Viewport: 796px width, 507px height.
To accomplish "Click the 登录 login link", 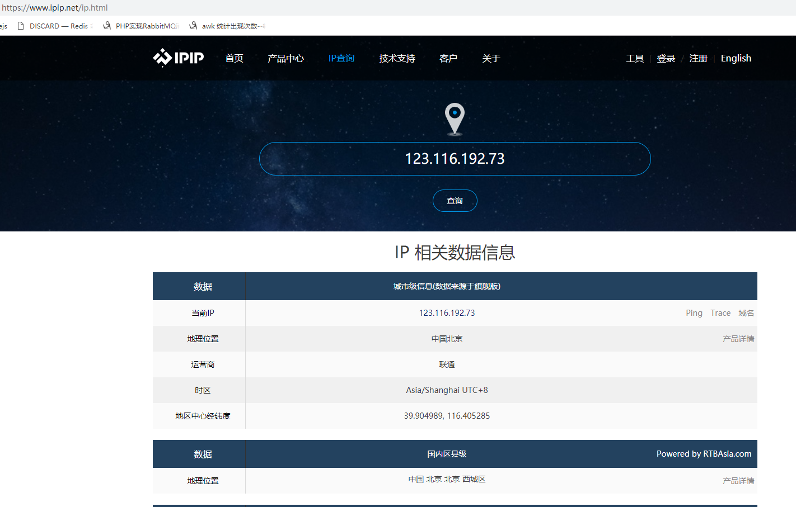I will click(666, 59).
